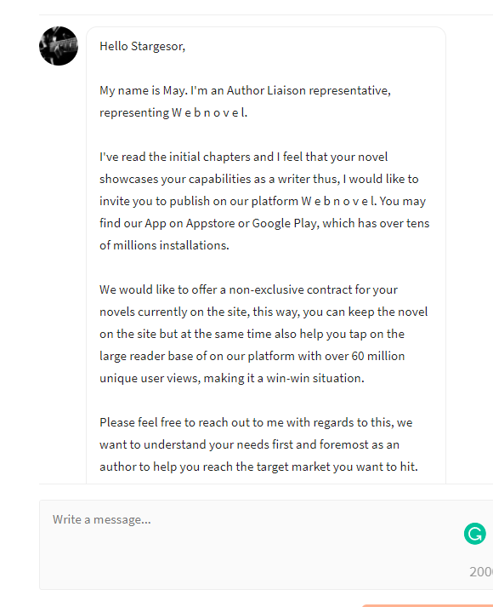Click the sender's guitar profile avatar
This screenshot has height=607, width=493.
(x=59, y=46)
